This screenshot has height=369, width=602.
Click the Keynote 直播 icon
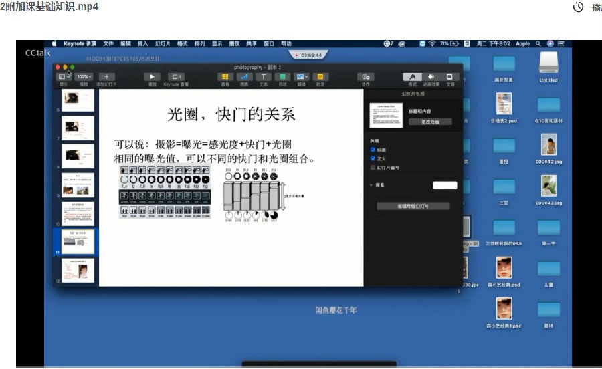tap(176, 77)
